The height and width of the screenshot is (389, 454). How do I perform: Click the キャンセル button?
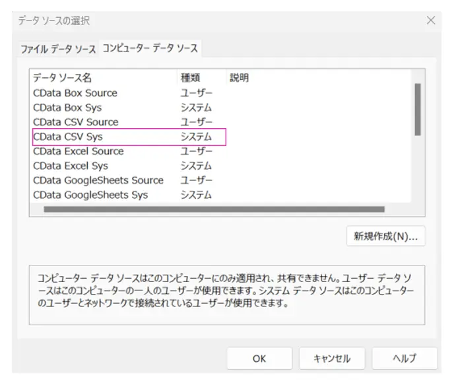(x=332, y=359)
